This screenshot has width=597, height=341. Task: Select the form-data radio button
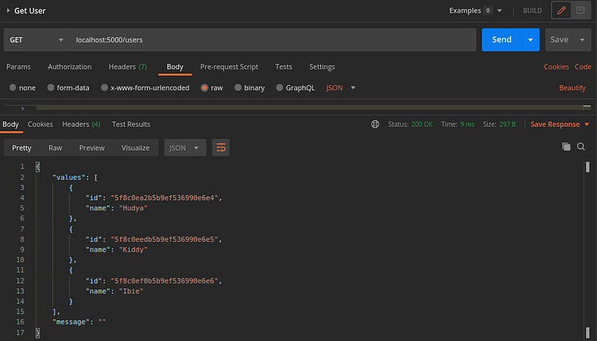tap(51, 87)
